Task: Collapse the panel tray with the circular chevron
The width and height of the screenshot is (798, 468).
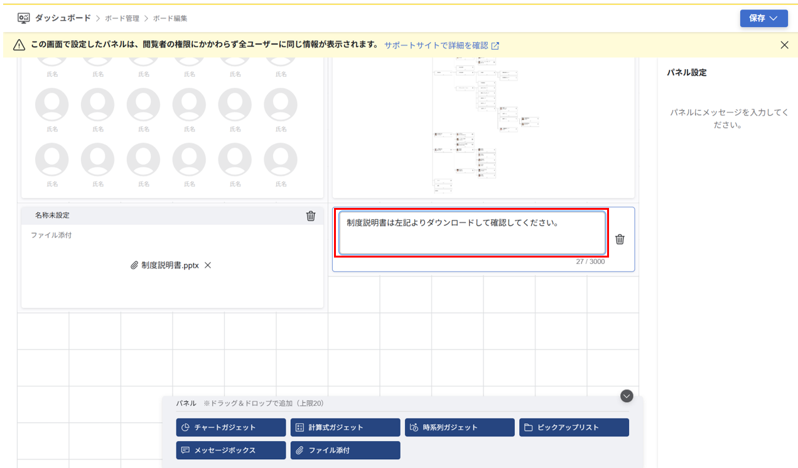Action: click(x=626, y=396)
